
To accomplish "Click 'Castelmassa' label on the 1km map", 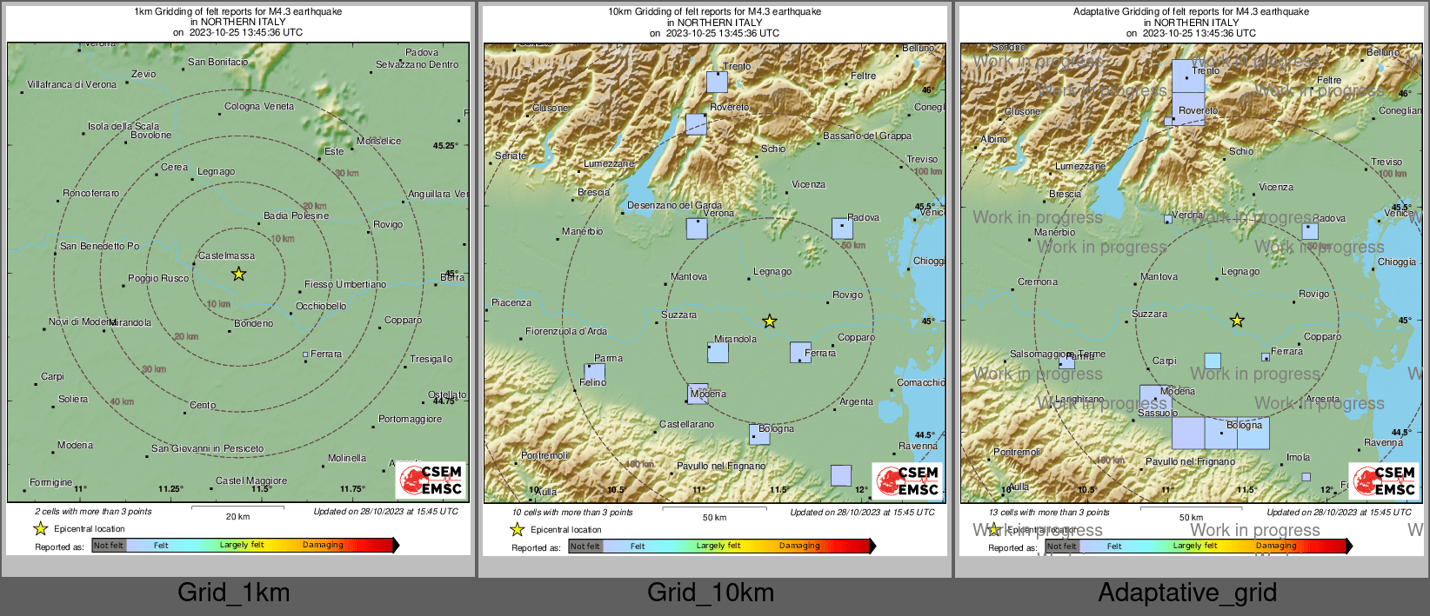I will pyautogui.click(x=226, y=255).
